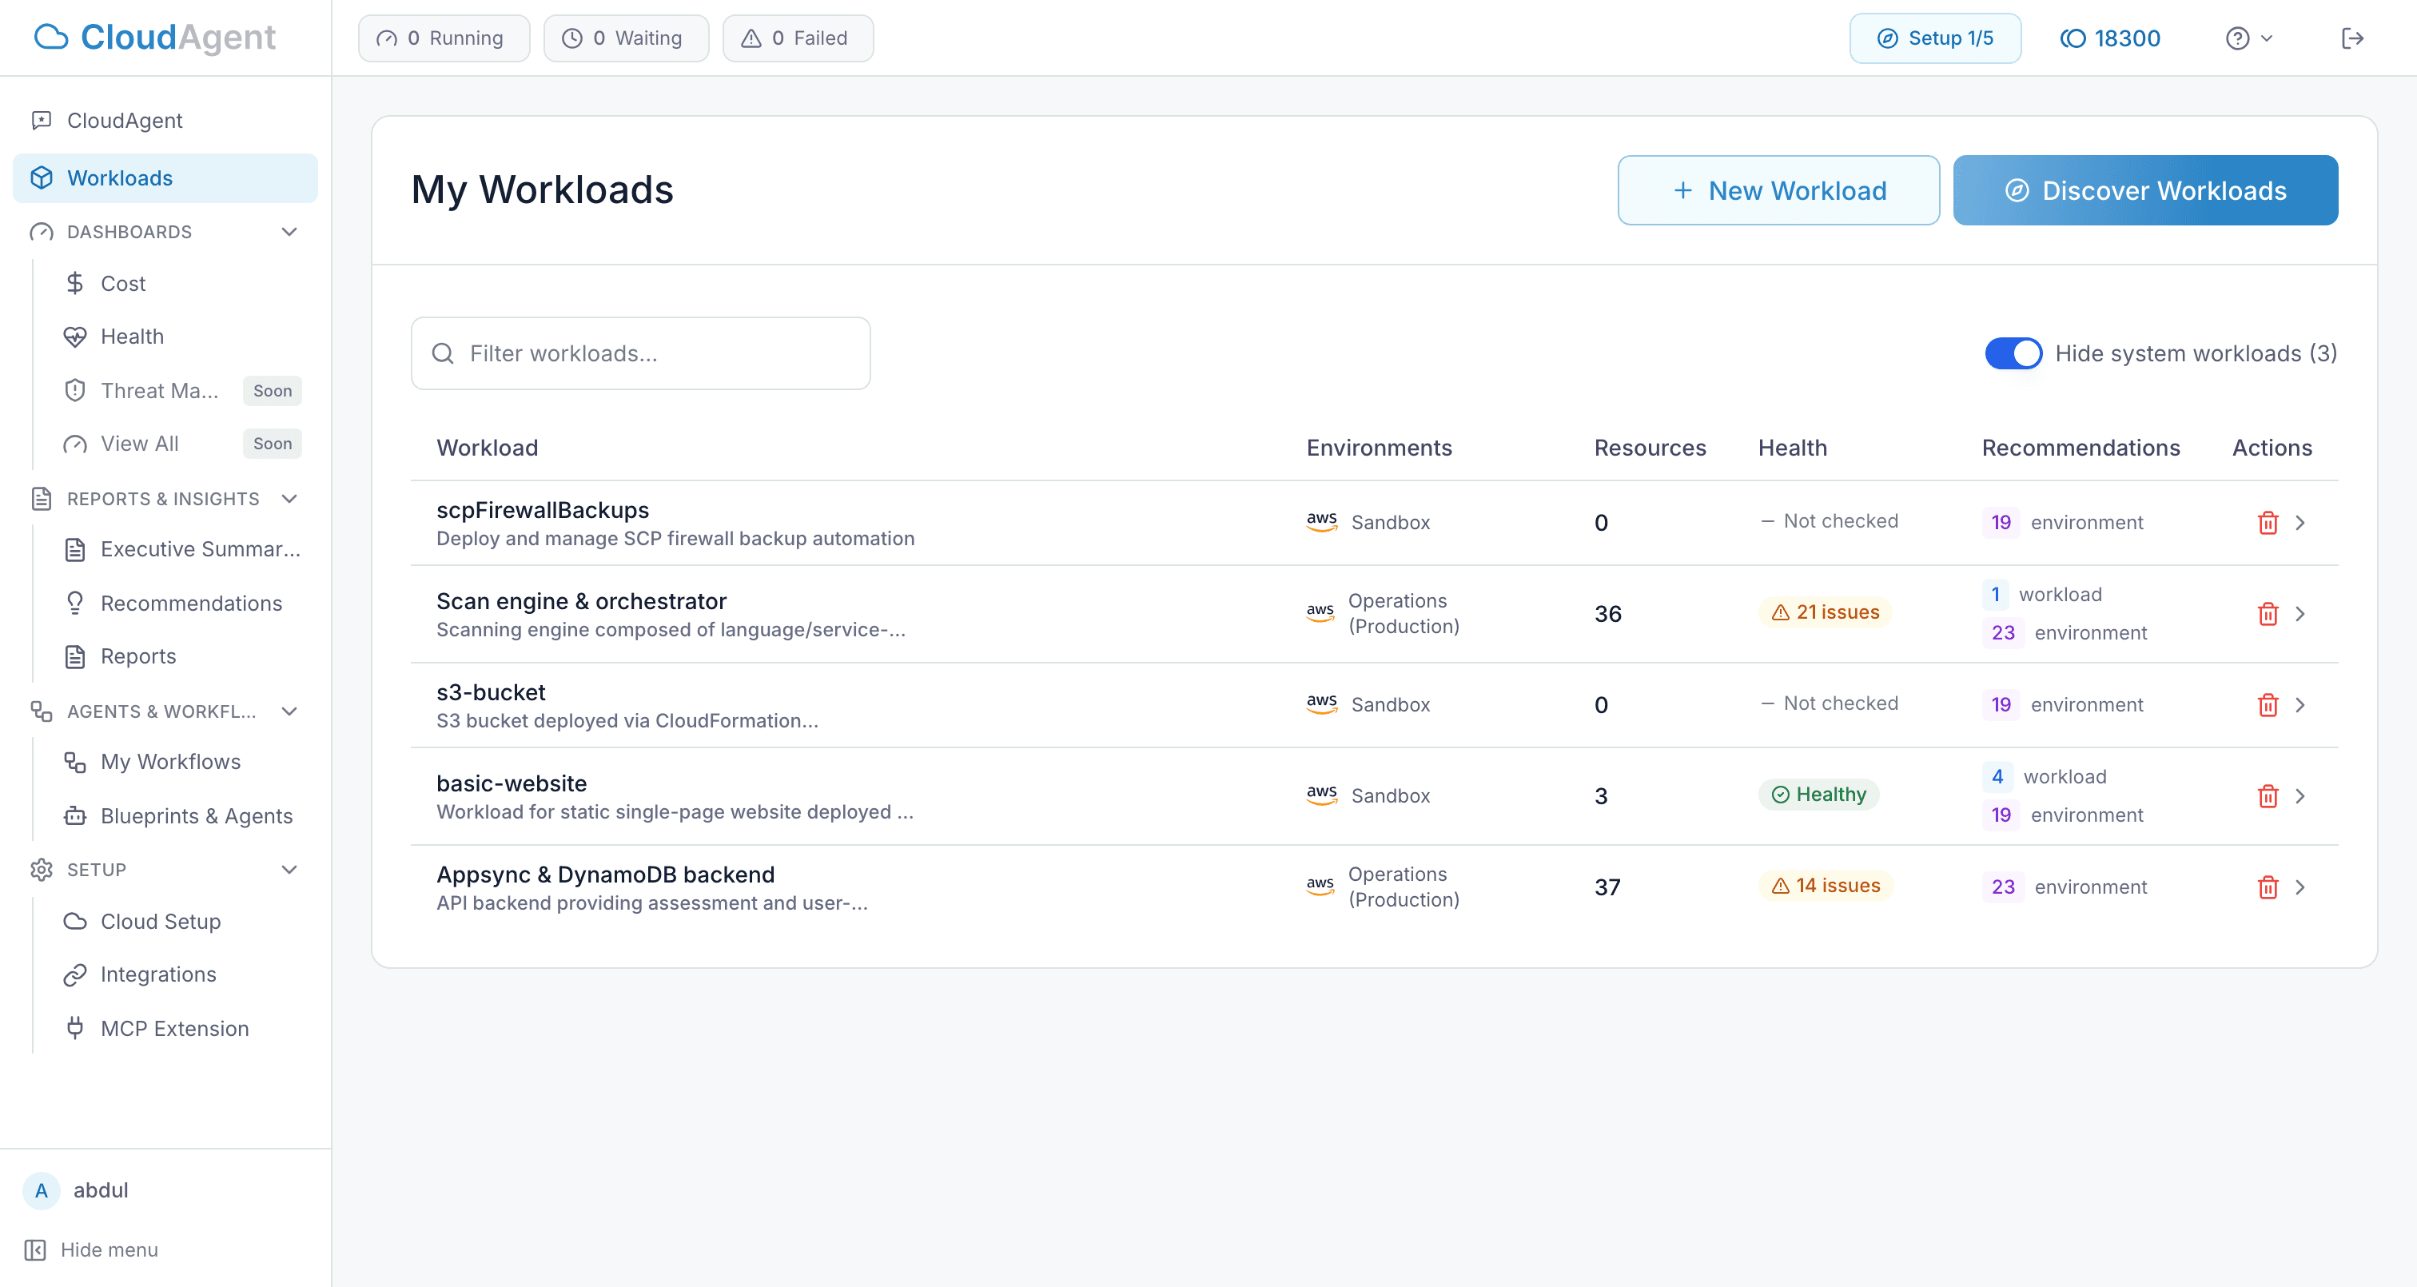Click the Filter workloads search field

pyautogui.click(x=641, y=353)
